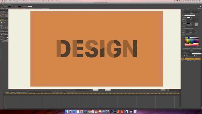
Task: Open the Рисование menu
Action: [26, 1]
